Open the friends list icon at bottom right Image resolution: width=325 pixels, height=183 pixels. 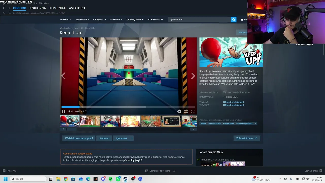click(321, 171)
